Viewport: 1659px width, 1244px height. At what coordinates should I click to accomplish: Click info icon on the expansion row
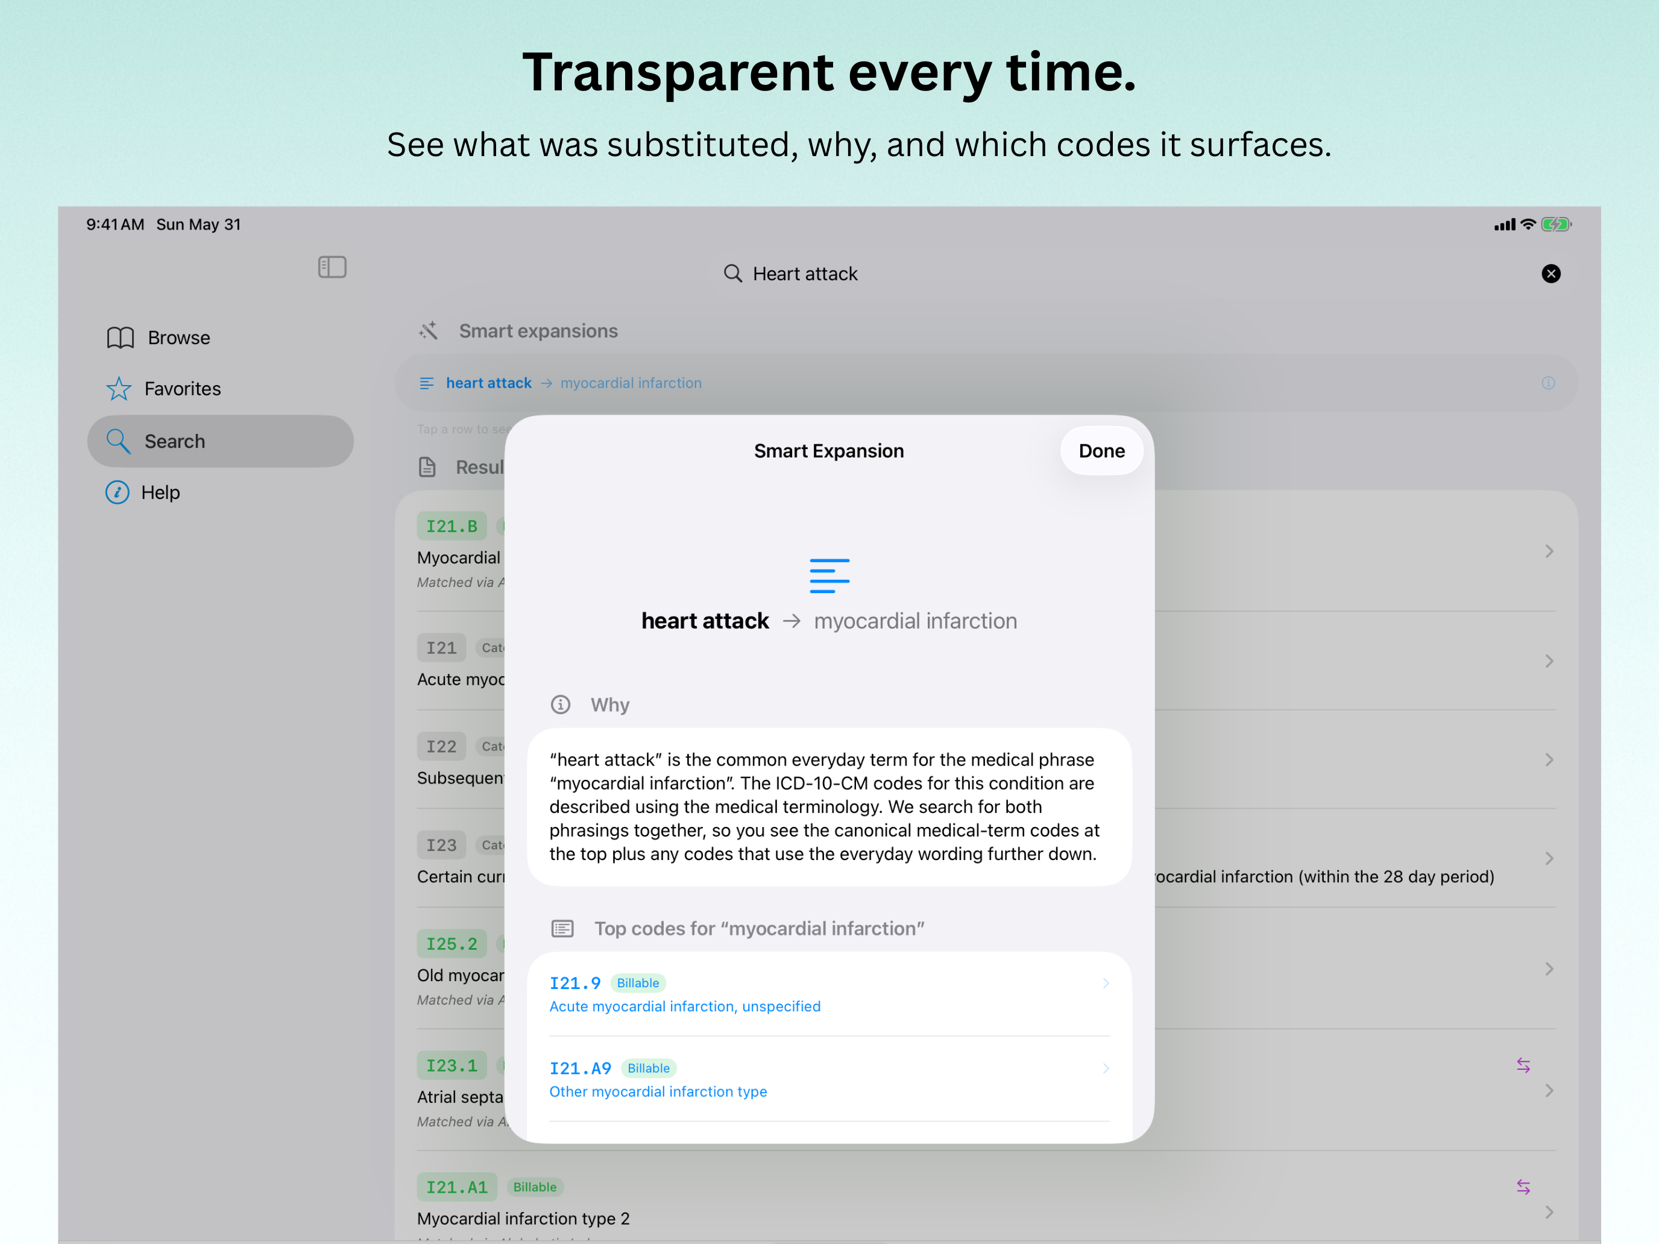click(1548, 383)
